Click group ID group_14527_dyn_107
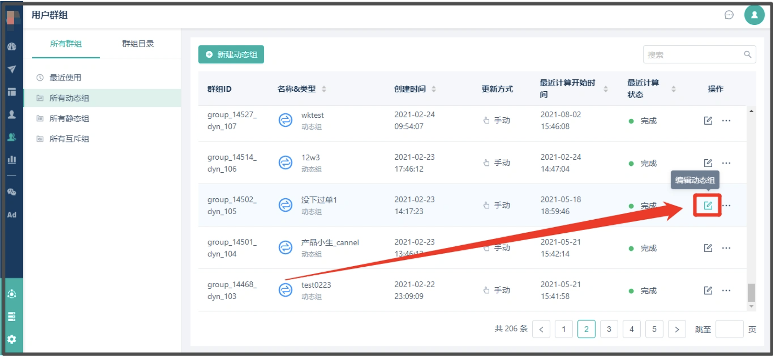Screen dimensions: 774x356 [232, 121]
